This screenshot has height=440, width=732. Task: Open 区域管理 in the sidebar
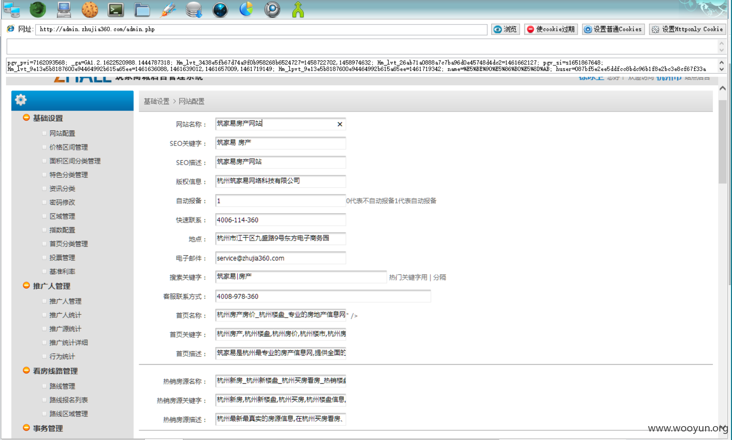click(x=62, y=216)
